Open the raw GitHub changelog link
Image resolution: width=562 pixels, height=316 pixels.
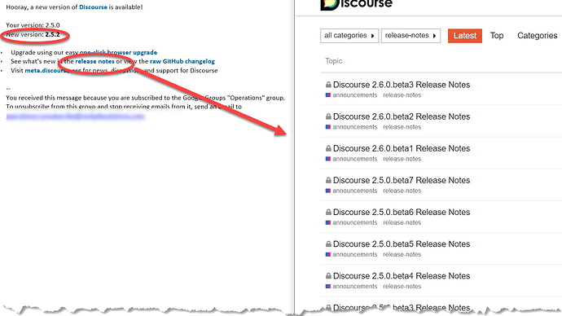coord(182,61)
